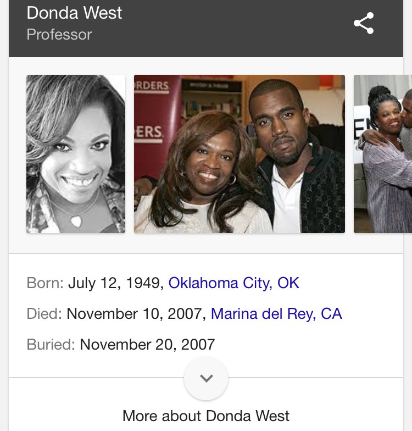Image resolution: width=412 pixels, height=431 pixels.
Task: Click the white space right of the burial date
Action: [308, 344]
